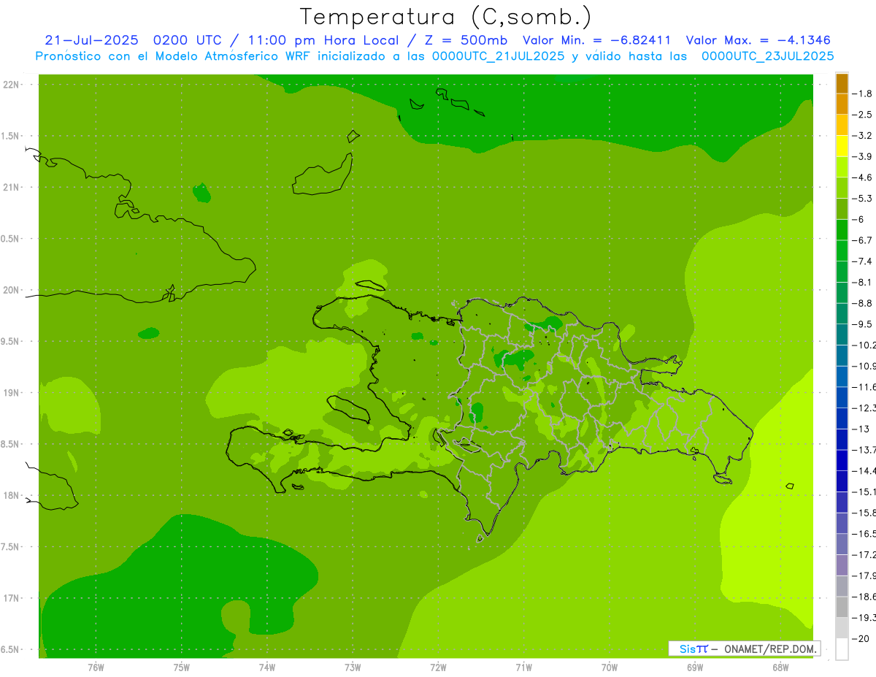Click the "72W" longitude label
This screenshot has height=677, width=876.
point(438,668)
